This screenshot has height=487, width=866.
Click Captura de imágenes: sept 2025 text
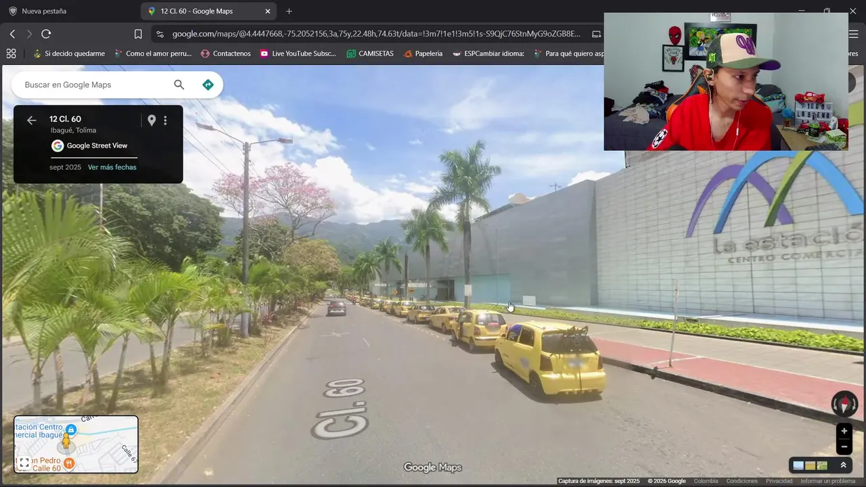(599, 481)
